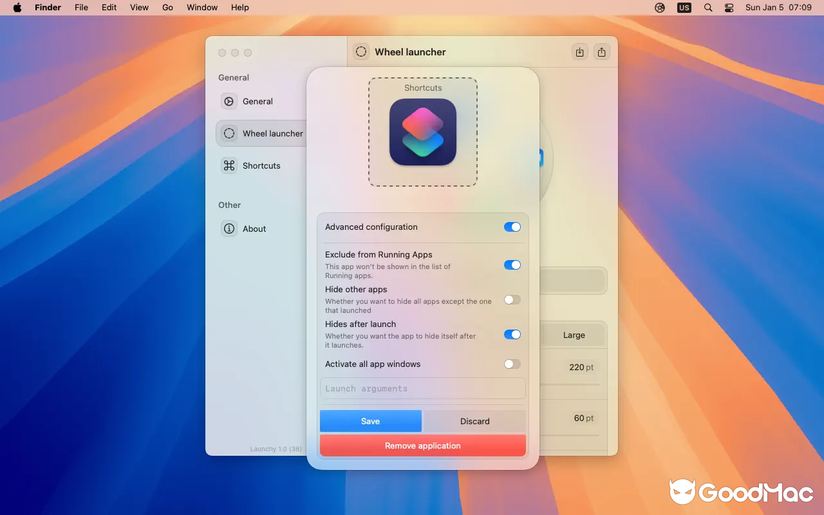
Task: Click the Remove application button
Action: (423, 445)
